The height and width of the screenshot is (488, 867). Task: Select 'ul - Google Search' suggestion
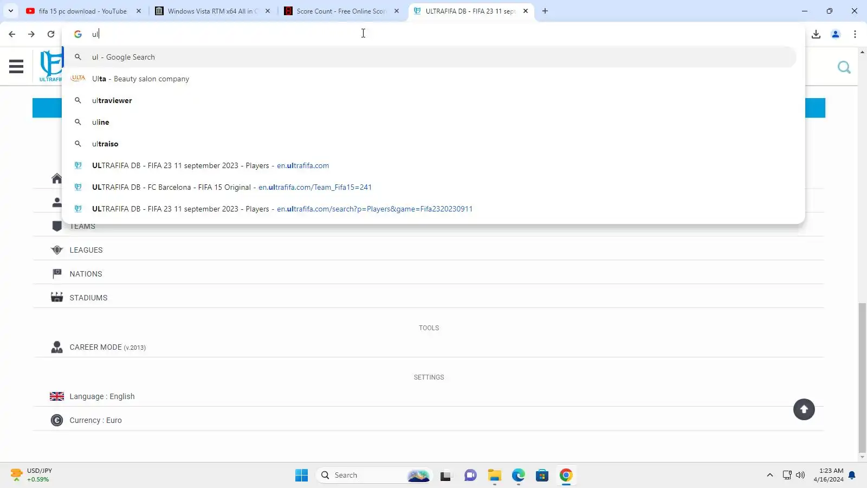pos(429,57)
